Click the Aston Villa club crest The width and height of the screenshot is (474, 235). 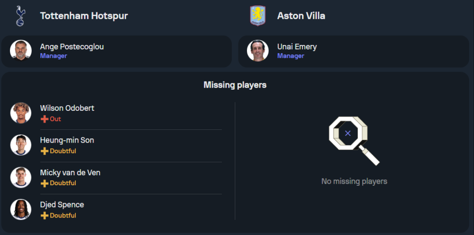click(x=257, y=16)
